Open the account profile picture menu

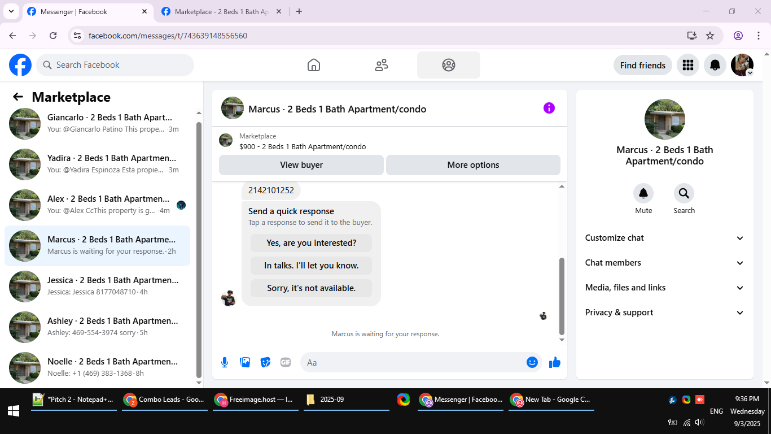tap(742, 65)
